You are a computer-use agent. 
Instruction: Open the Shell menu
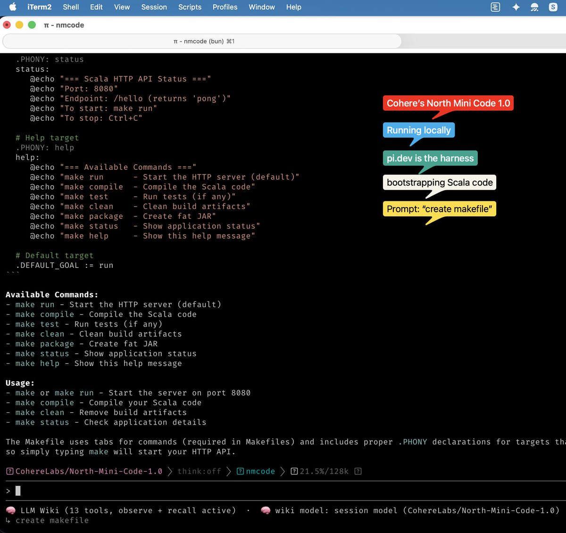71,7
